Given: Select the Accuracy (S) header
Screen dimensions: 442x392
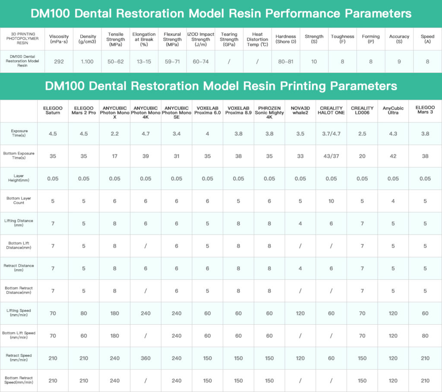Looking at the screenshot, I should point(399,39).
